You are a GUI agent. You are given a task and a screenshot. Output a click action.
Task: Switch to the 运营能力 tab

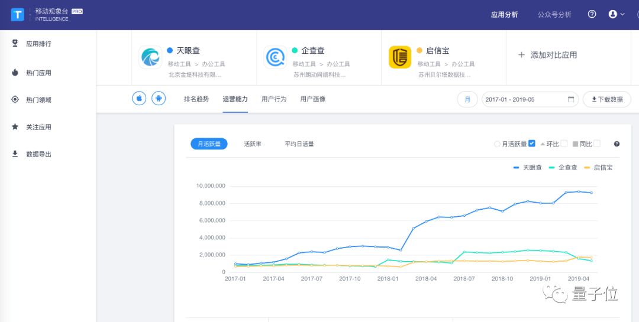(235, 99)
